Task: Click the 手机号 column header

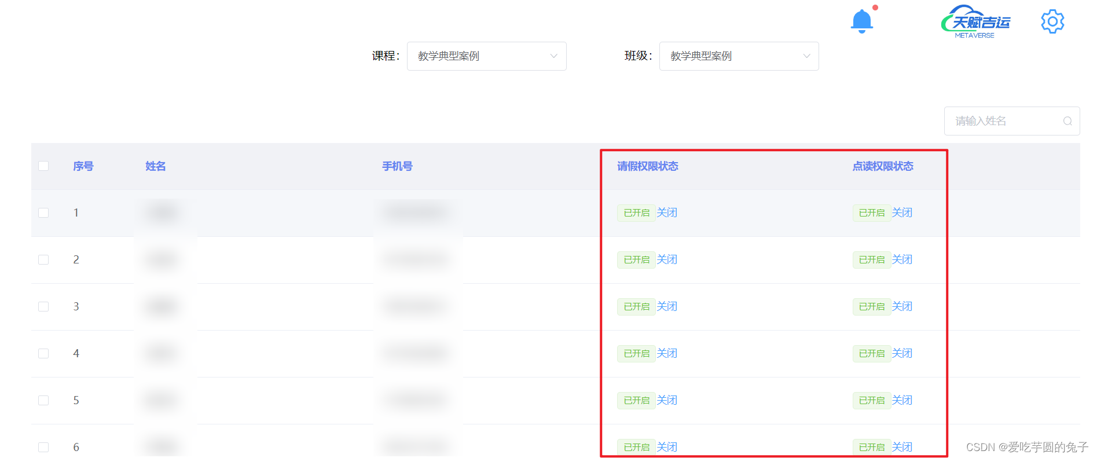Action: point(397,166)
